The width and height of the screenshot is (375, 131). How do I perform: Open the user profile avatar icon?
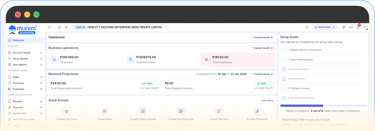[x=365, y=27]
